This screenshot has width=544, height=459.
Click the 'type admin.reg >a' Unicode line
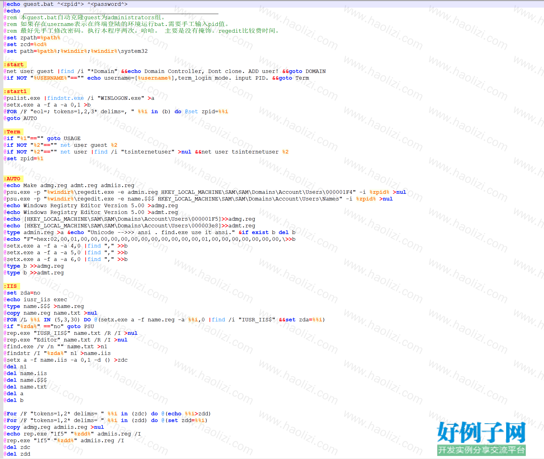tap(150, 232)
